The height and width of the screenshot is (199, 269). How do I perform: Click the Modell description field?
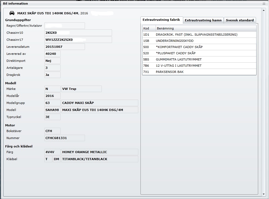[x=100, y=110]
